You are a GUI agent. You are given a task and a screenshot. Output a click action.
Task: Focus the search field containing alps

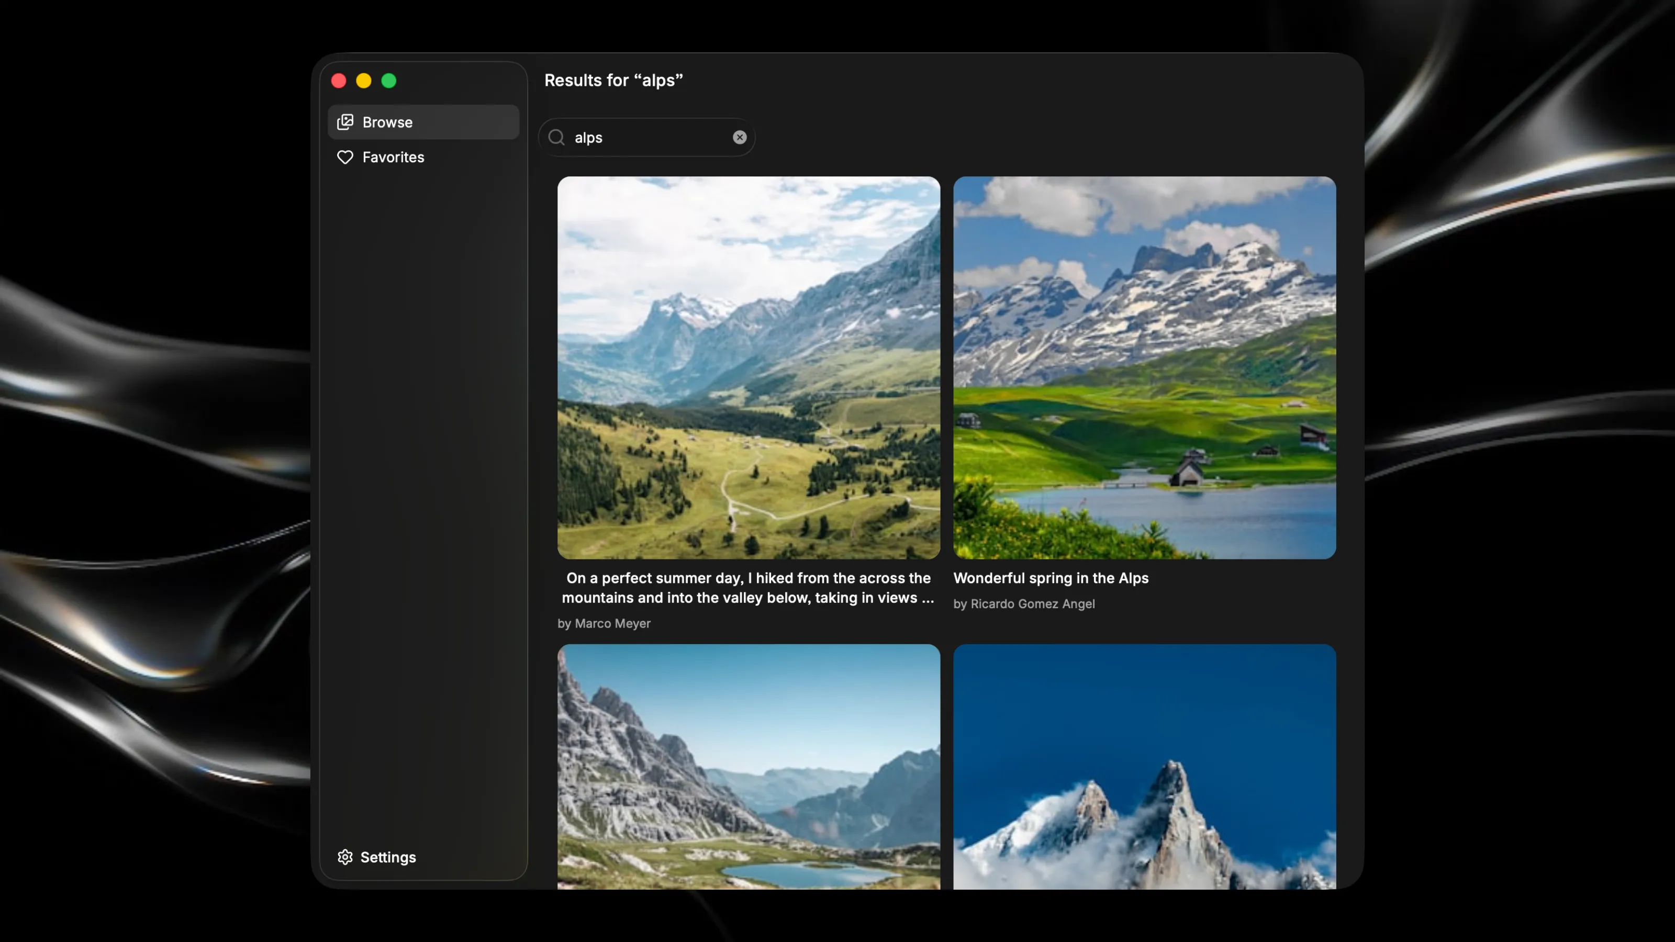[646, 137]
